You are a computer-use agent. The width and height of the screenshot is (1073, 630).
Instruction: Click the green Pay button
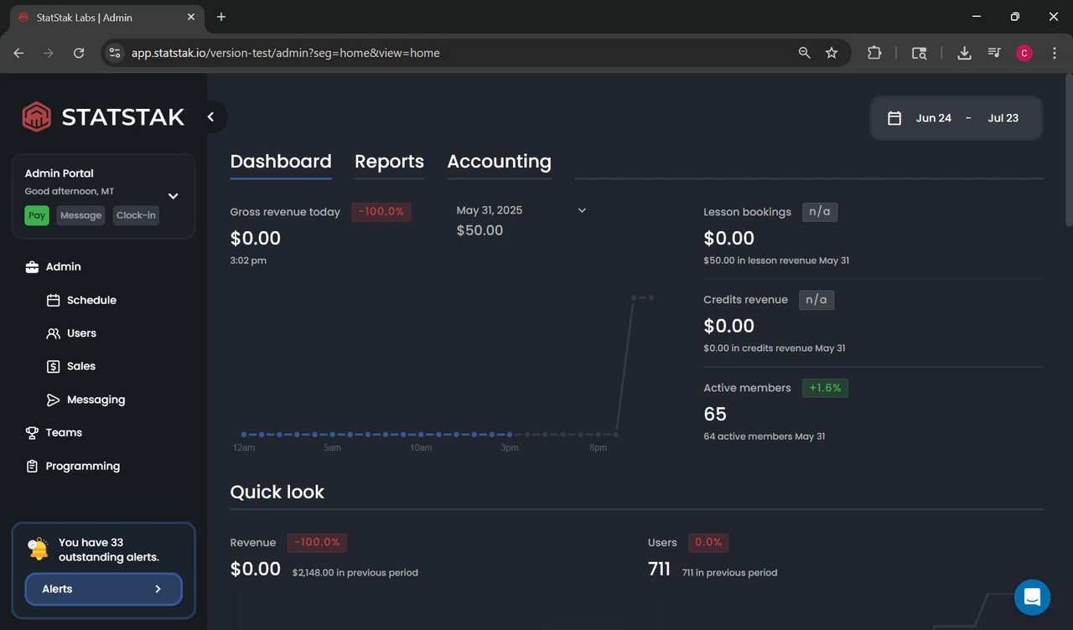[37, 215]
